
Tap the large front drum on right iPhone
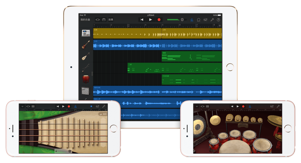point(235,147)
